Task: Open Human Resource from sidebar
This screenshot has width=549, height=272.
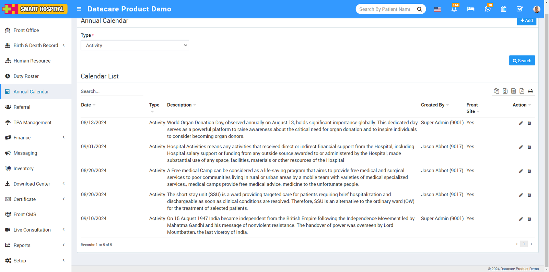Action: 32,61
